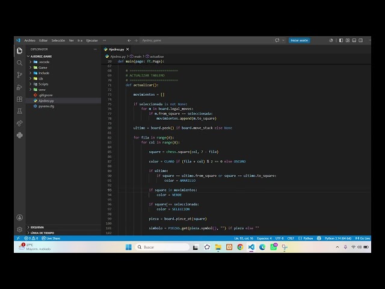Click the Espacios: 4 indentation setting
The height and width of the screenshot is (289, 385).
tap(264, 238)
